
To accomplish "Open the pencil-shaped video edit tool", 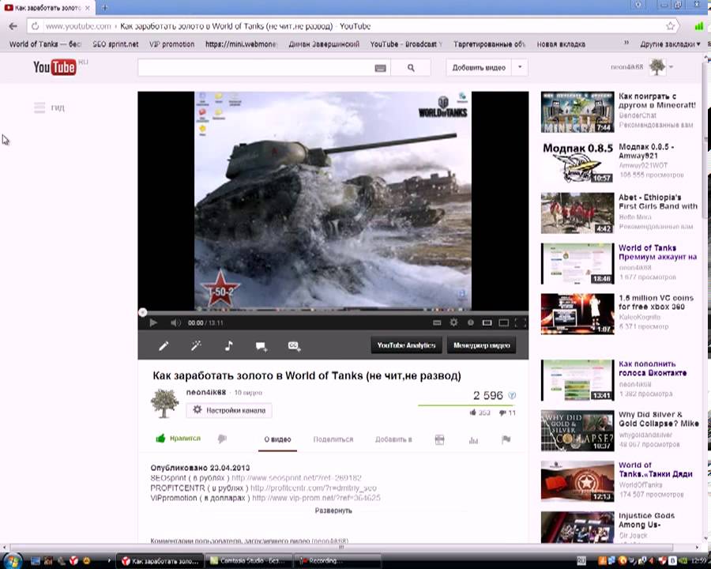I will click(164, 345).
